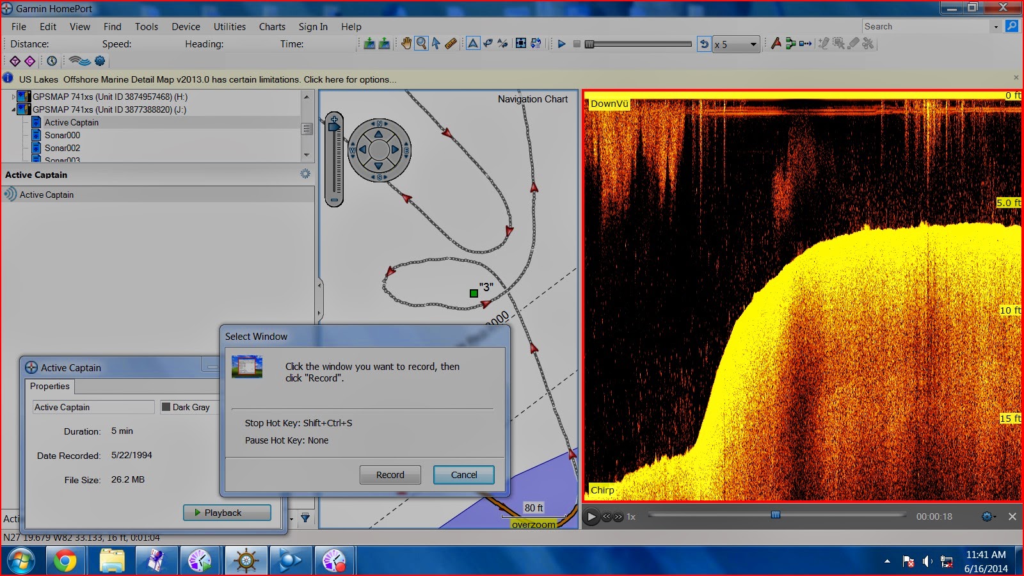Click the Sign In menu
The width and height of the screenshot is (1024, 576).
coord(313,26)
